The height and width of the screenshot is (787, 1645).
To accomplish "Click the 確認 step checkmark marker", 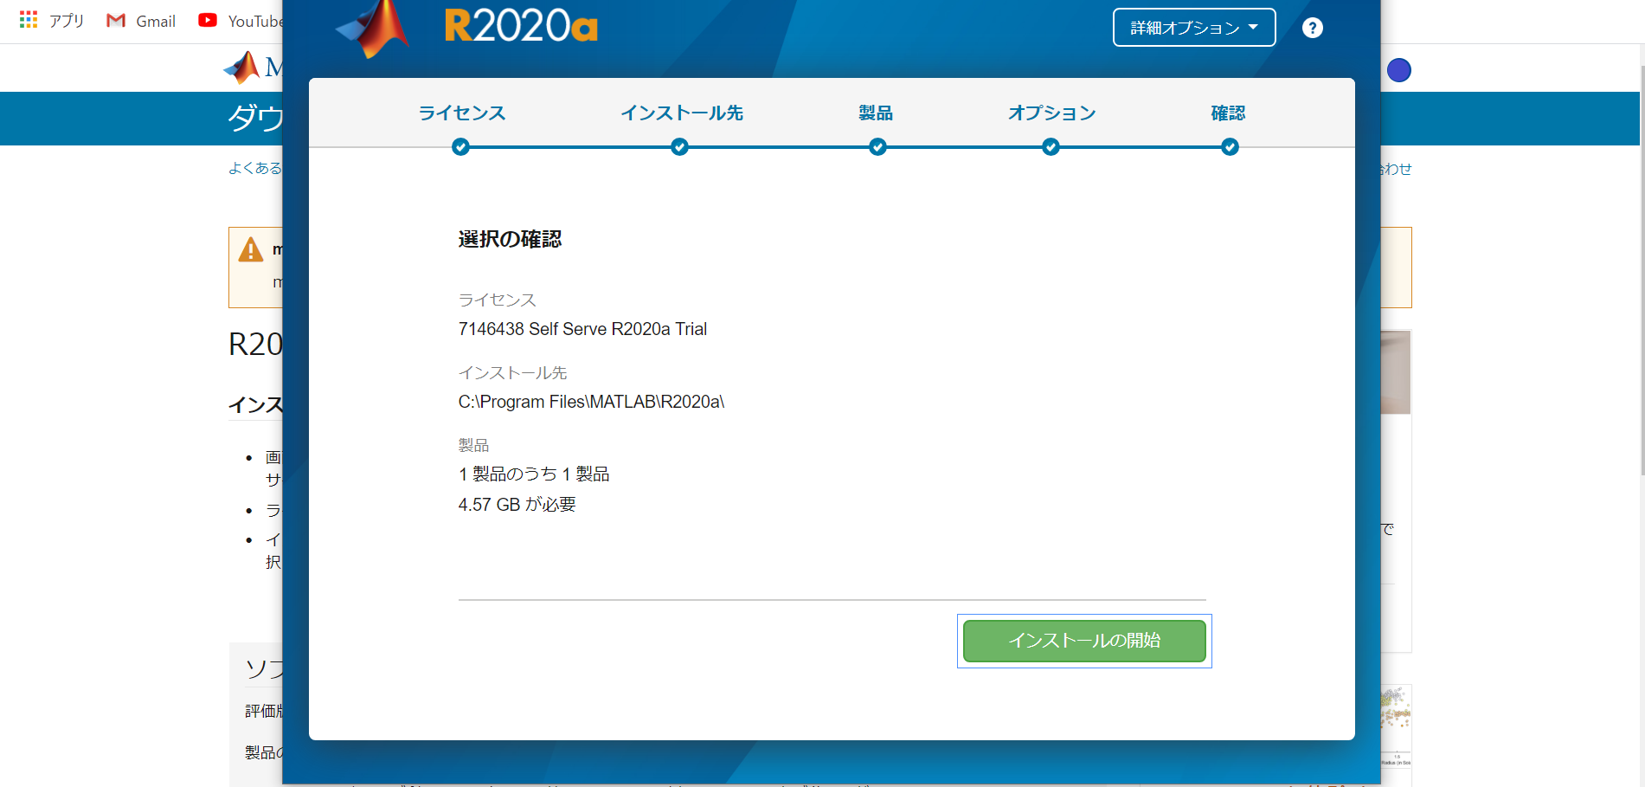I will click(x=1230, y=147).
